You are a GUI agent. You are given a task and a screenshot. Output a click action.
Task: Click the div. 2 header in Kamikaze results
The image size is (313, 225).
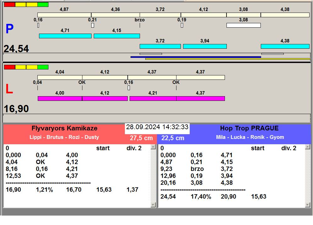click(134, 148)
